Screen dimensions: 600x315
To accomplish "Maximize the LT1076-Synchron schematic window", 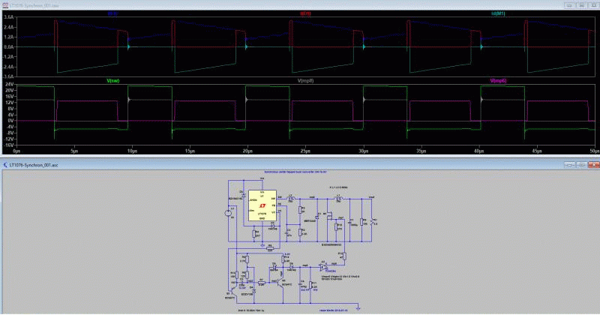I will point(581,165).
